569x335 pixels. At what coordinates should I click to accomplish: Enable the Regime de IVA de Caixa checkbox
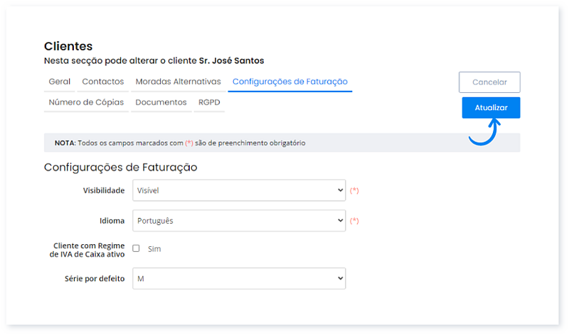point(137,248)
